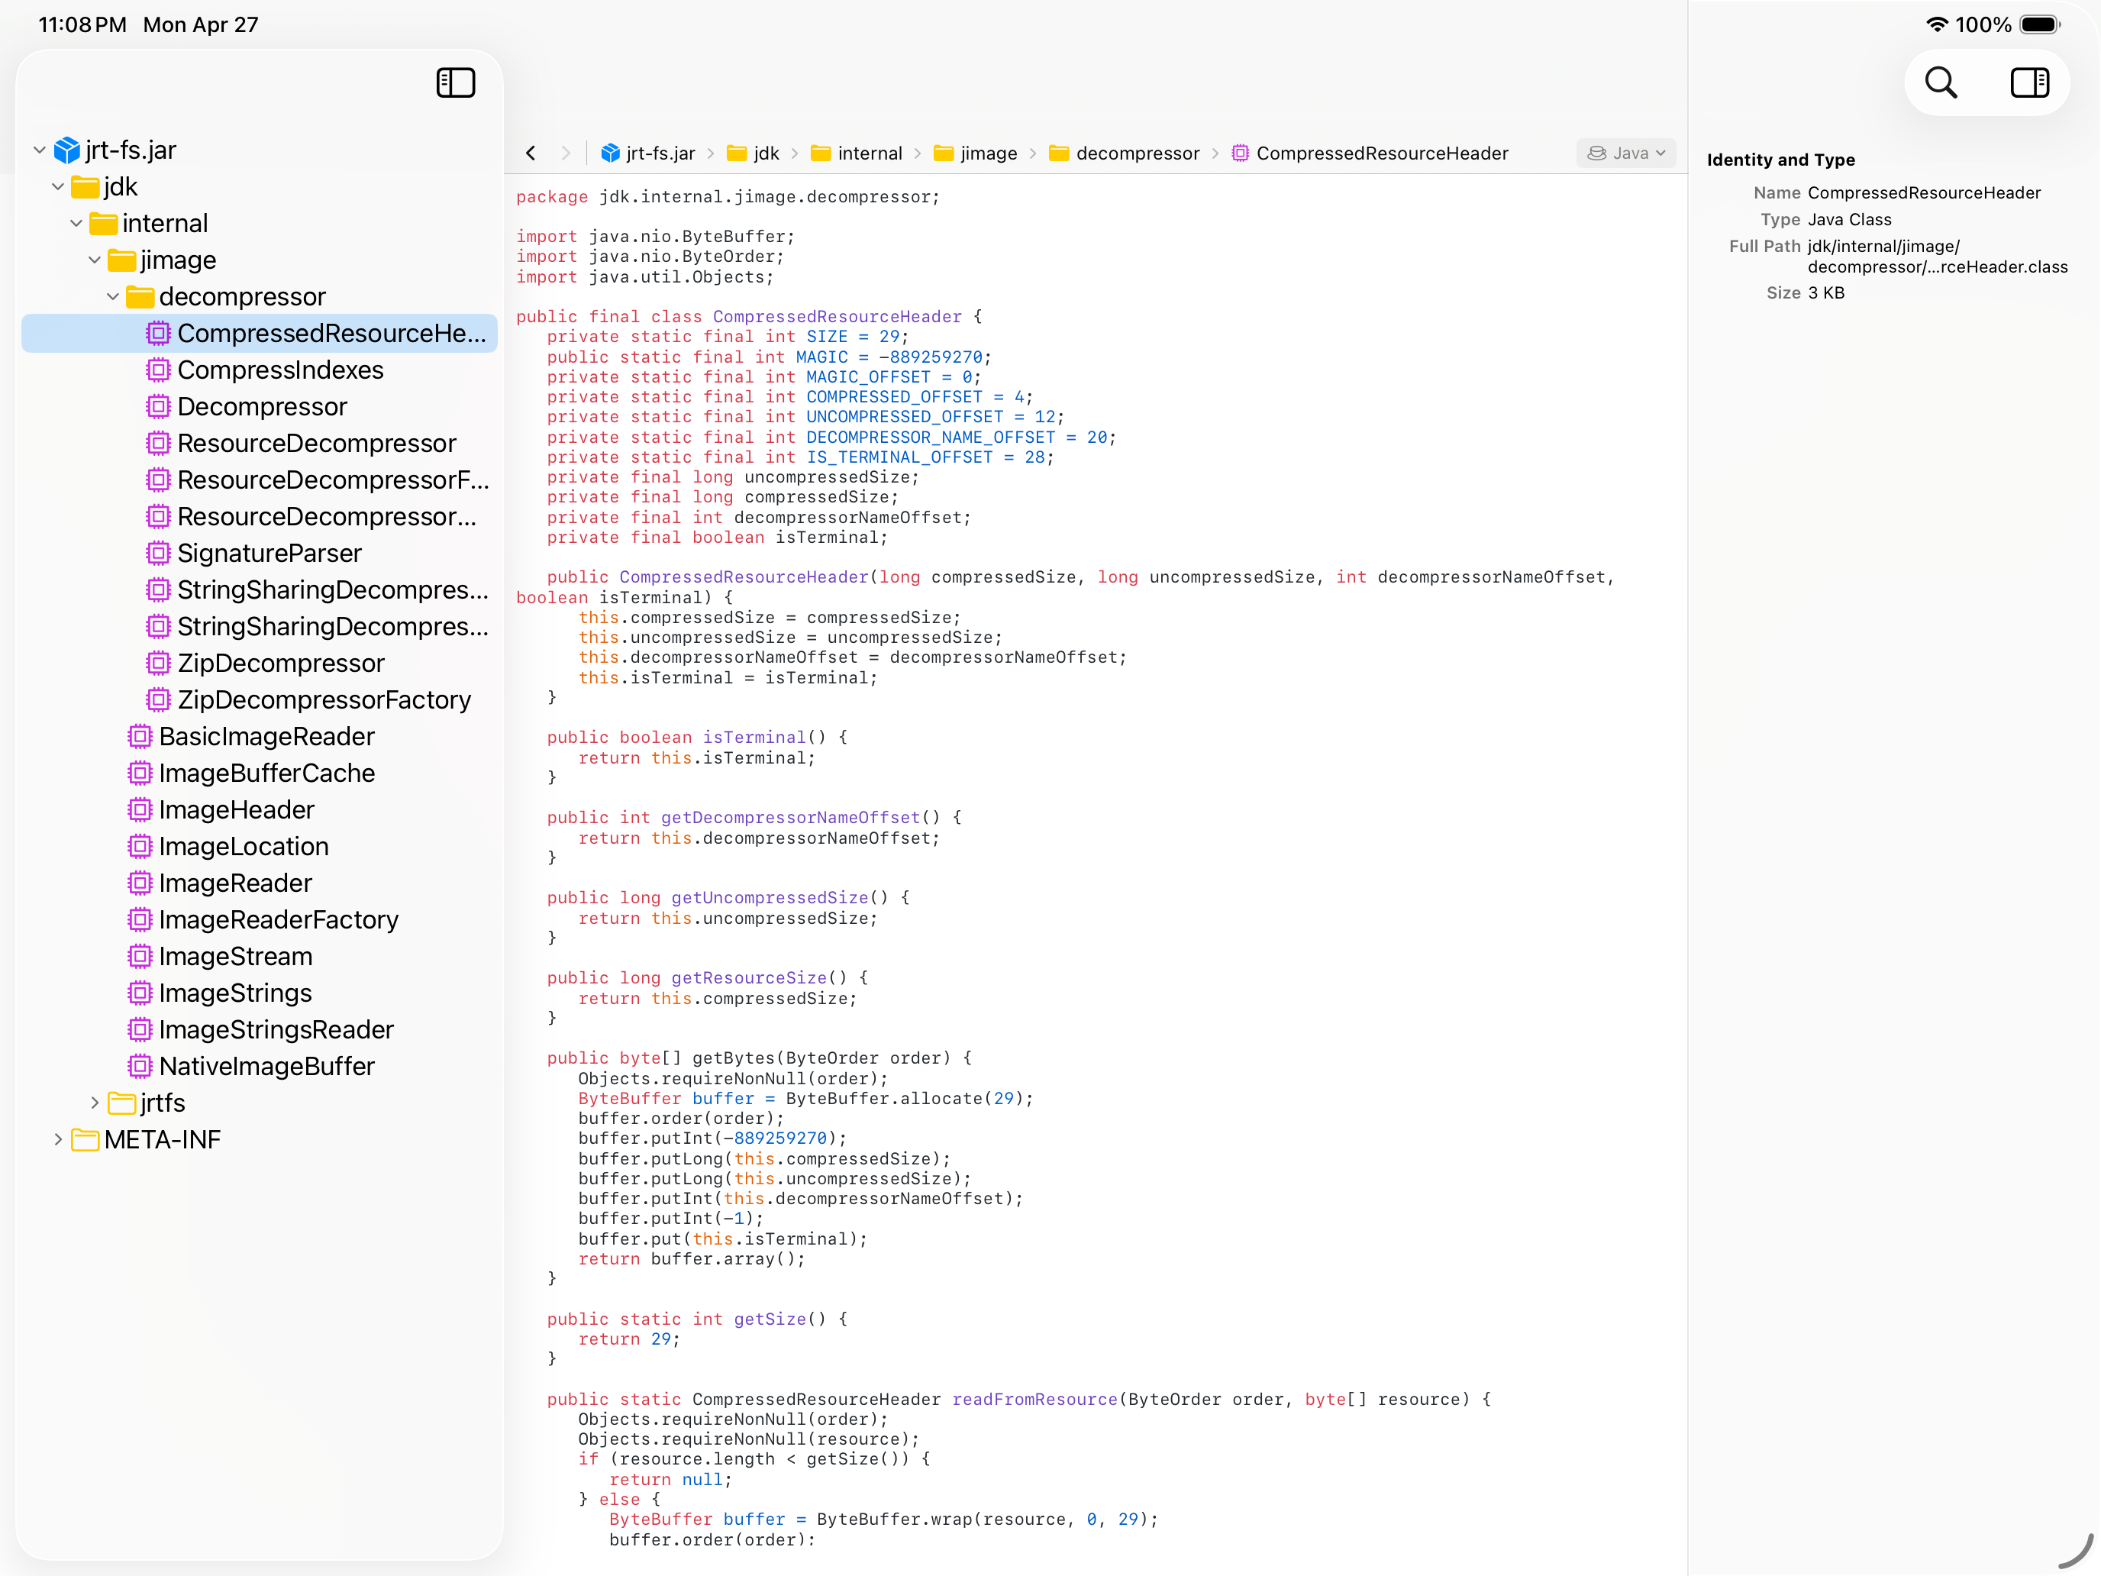The height and width of the screenshot is (1576, 2101).
Task: Click the ImageHeader class icon
Action: (x=140, y=809)
